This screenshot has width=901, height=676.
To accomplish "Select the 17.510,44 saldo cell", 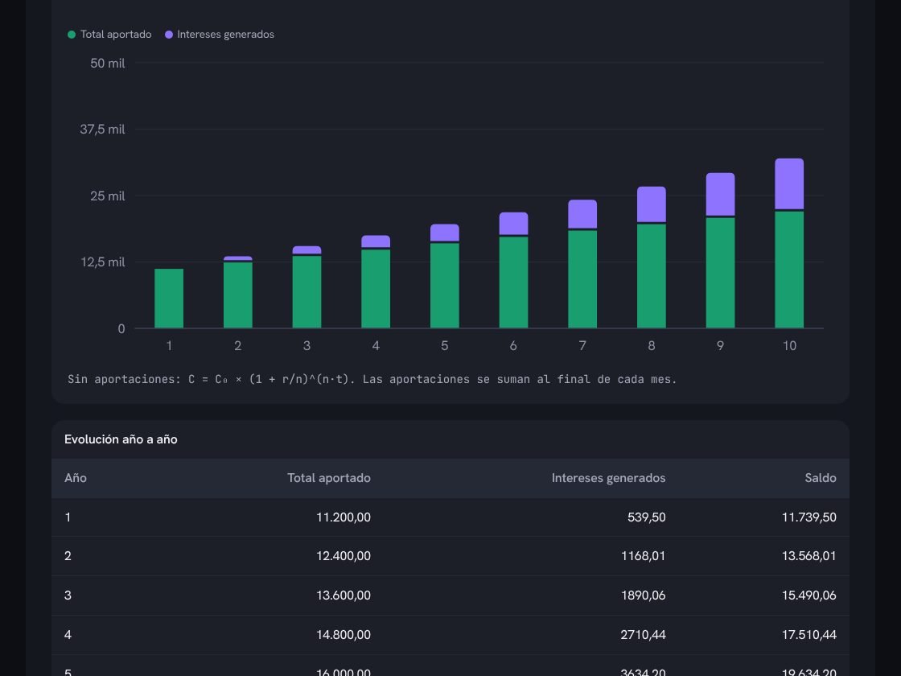I will [809, 635].
